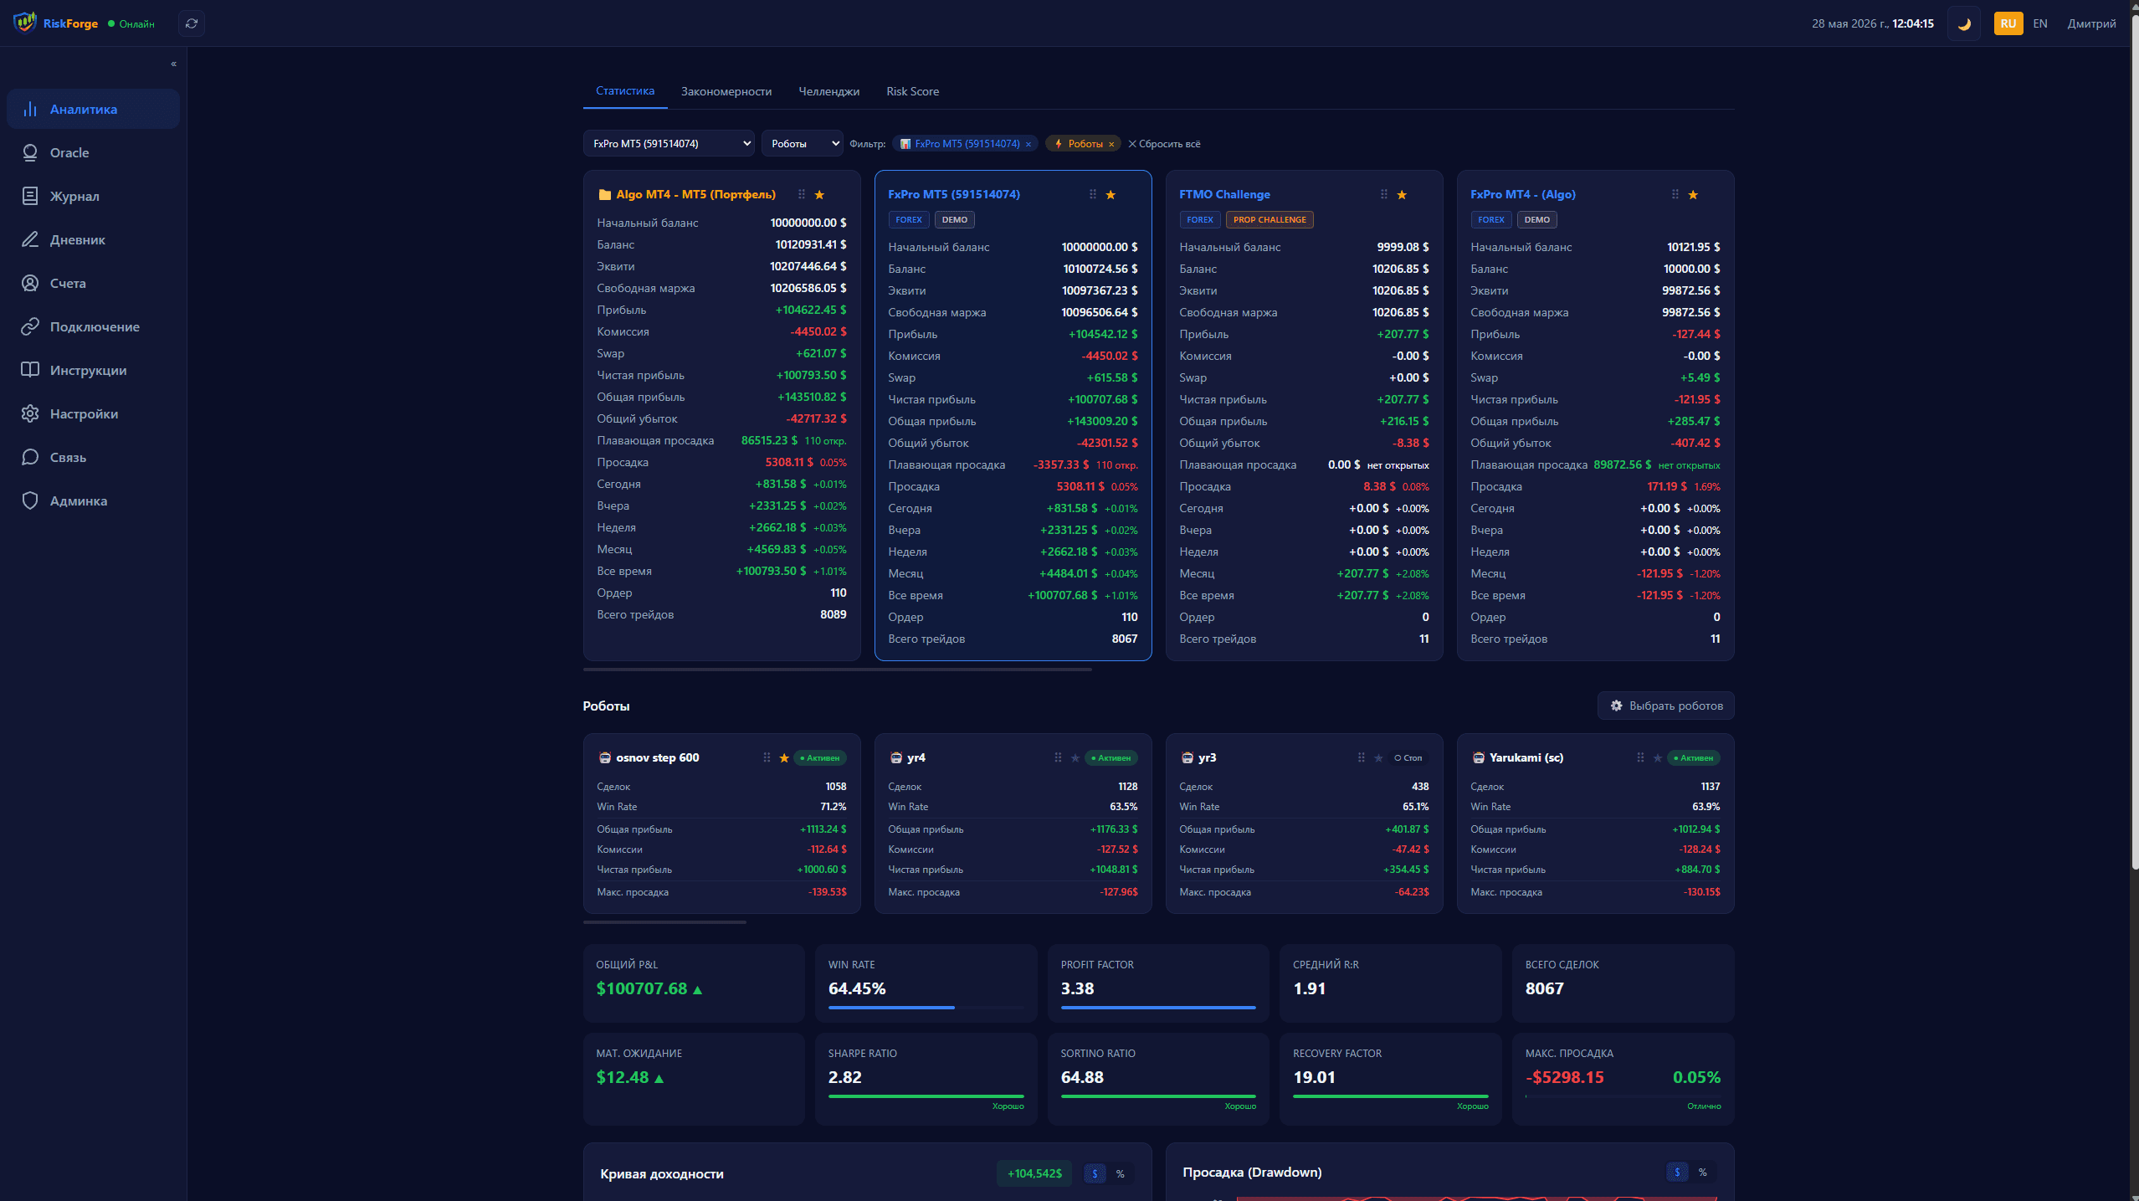Toggle favorite star on FxPro MT5 card
Viewport: 2139px width, 1201px height.
click(1111, 195)
